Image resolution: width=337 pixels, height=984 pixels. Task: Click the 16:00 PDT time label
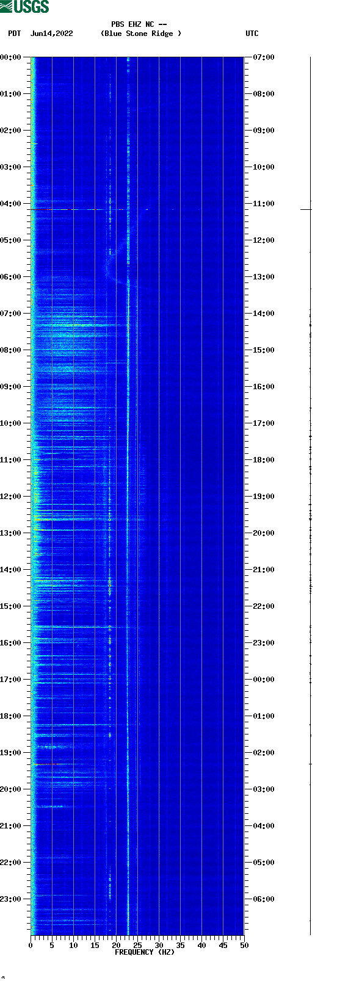(11, 643)
